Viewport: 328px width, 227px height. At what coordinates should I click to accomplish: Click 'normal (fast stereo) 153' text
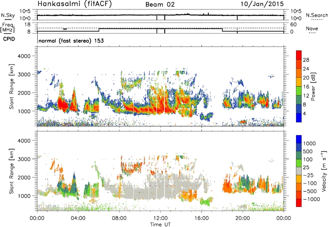click(71, 41)
